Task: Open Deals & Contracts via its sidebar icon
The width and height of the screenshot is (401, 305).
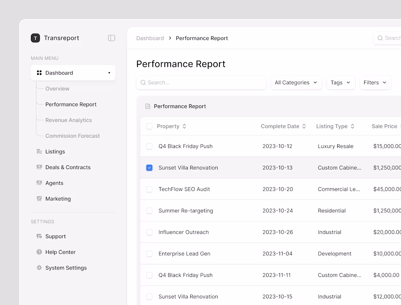Action: coord(39,167)
